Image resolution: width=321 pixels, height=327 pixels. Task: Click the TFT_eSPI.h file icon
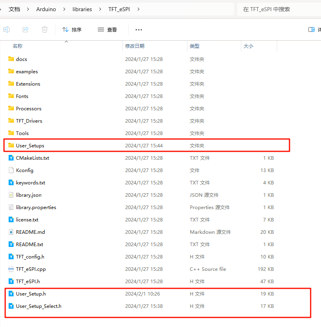11,281
